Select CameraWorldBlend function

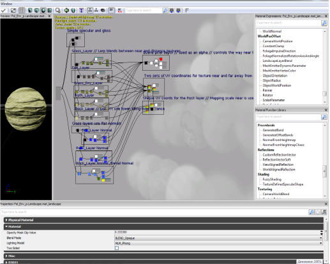[x=276, y=194]
